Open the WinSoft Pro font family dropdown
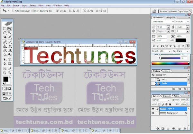The height and width of the screenshot is (134, 193). [173, 22]
